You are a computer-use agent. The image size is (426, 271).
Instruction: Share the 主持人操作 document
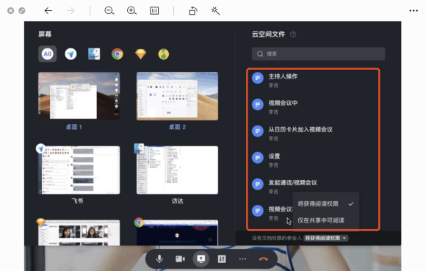[313, 80]
